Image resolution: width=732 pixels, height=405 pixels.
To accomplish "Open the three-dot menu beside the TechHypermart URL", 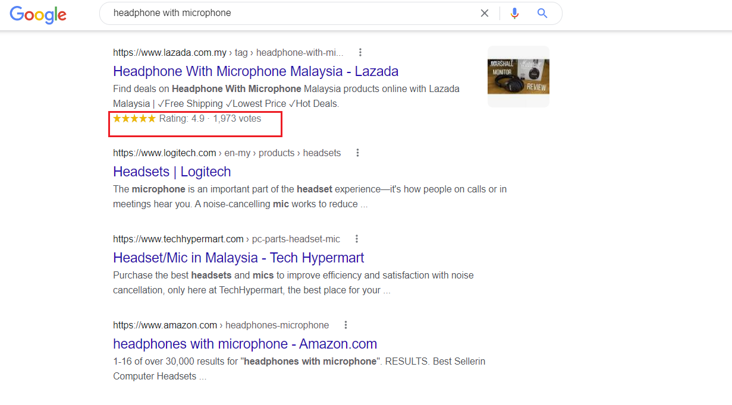I will click(x=357, y=239).
